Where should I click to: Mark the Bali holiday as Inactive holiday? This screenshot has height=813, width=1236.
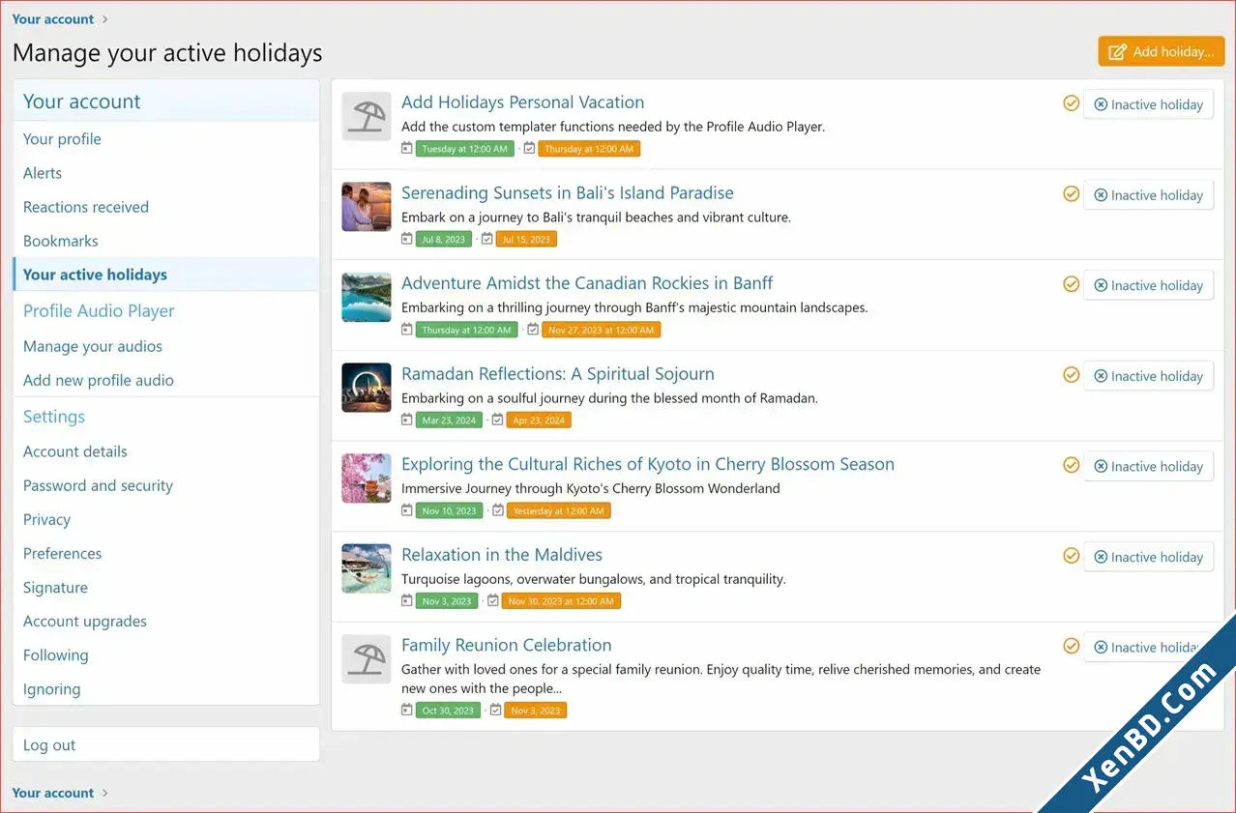[x=1148, y=195]
